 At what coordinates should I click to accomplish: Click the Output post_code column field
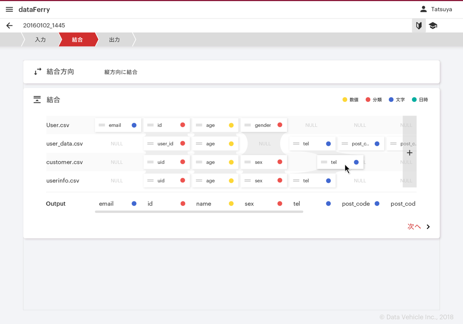pos(361,204)
